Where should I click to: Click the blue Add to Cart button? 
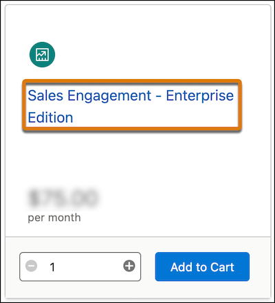click(202, 267)
